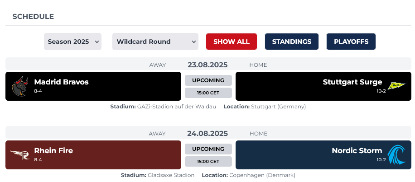Click the Stuttgart Surge lightning logo

[396, 86]
